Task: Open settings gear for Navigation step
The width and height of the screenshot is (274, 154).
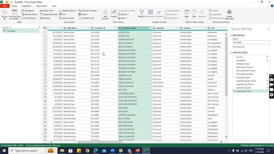Action: (267, 60)
